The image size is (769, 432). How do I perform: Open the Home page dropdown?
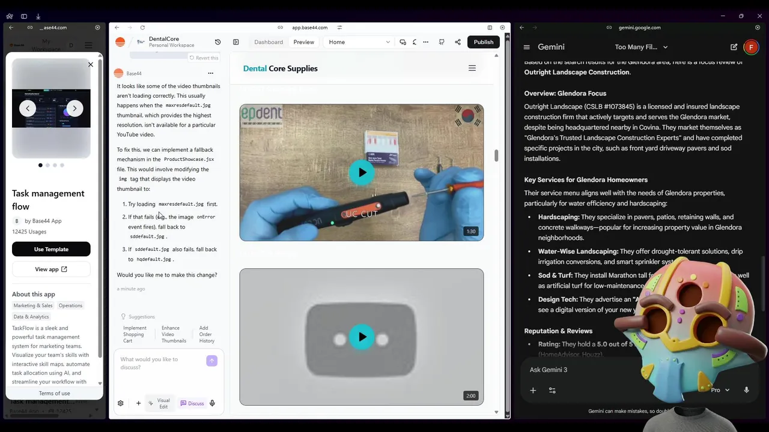(359, 42)
